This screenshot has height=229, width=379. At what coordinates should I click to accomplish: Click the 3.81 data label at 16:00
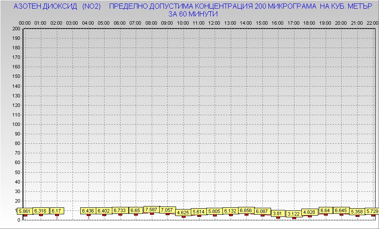coord(278,213)
